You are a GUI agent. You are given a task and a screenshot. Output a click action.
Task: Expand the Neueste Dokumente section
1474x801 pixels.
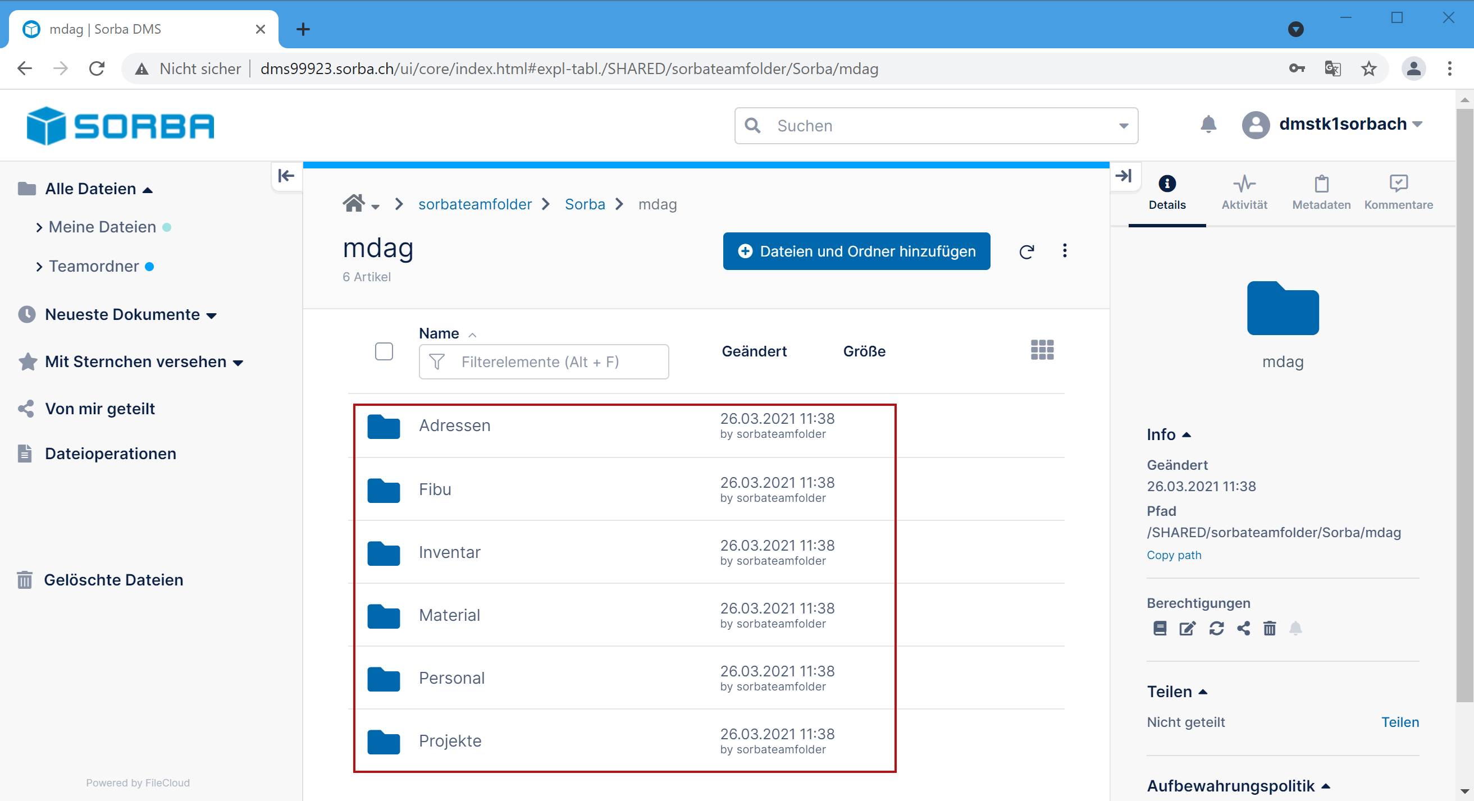211,315
